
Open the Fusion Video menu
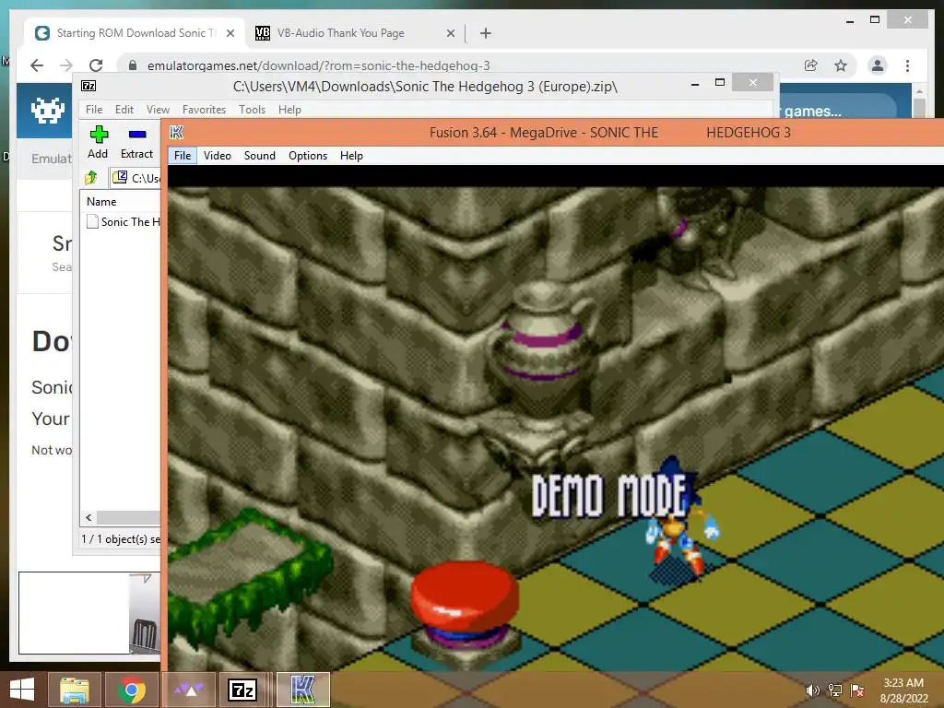pyautogui.click(x=218, y=155)
